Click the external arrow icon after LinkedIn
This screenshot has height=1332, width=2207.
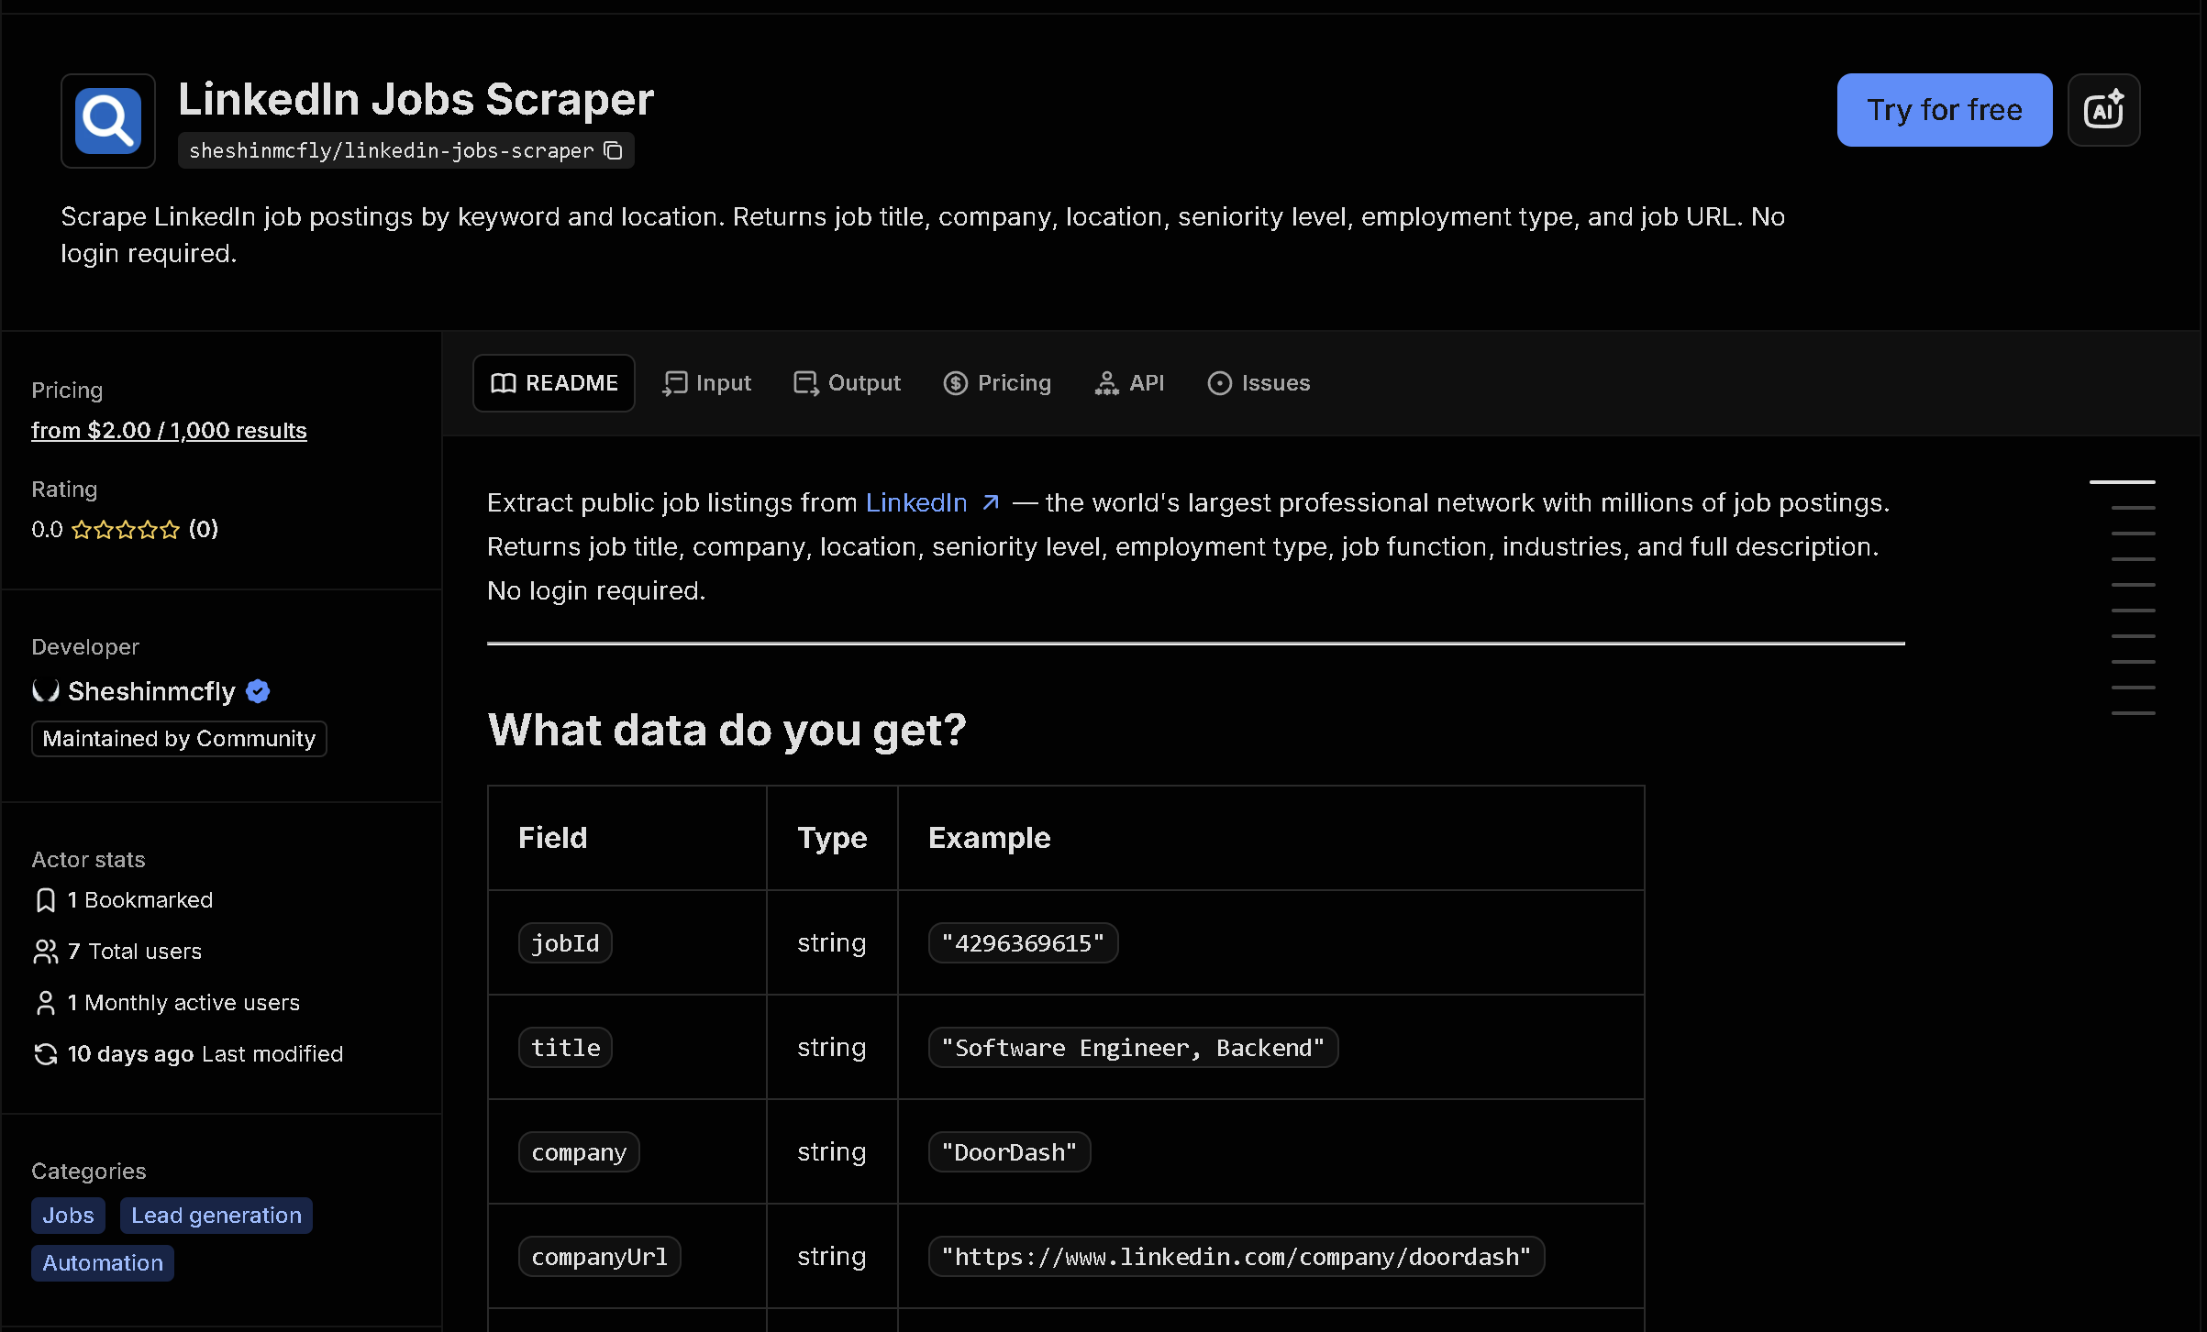pos(991,502)
